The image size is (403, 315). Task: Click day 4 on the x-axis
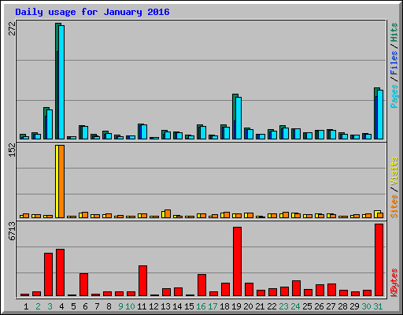pos(61,306)
